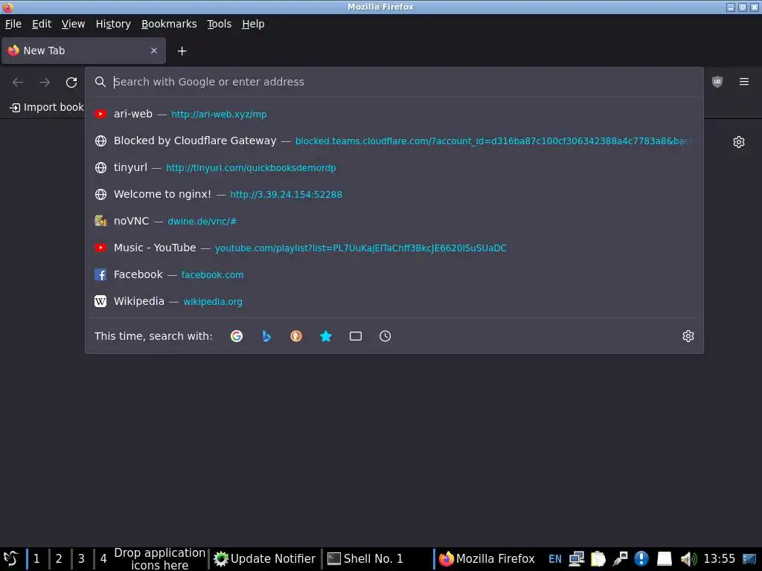Search this time with Bing icon
Image resolution: width=762 pixels, height=571 pixels.
pyautogui.click(x=266, y=336)
